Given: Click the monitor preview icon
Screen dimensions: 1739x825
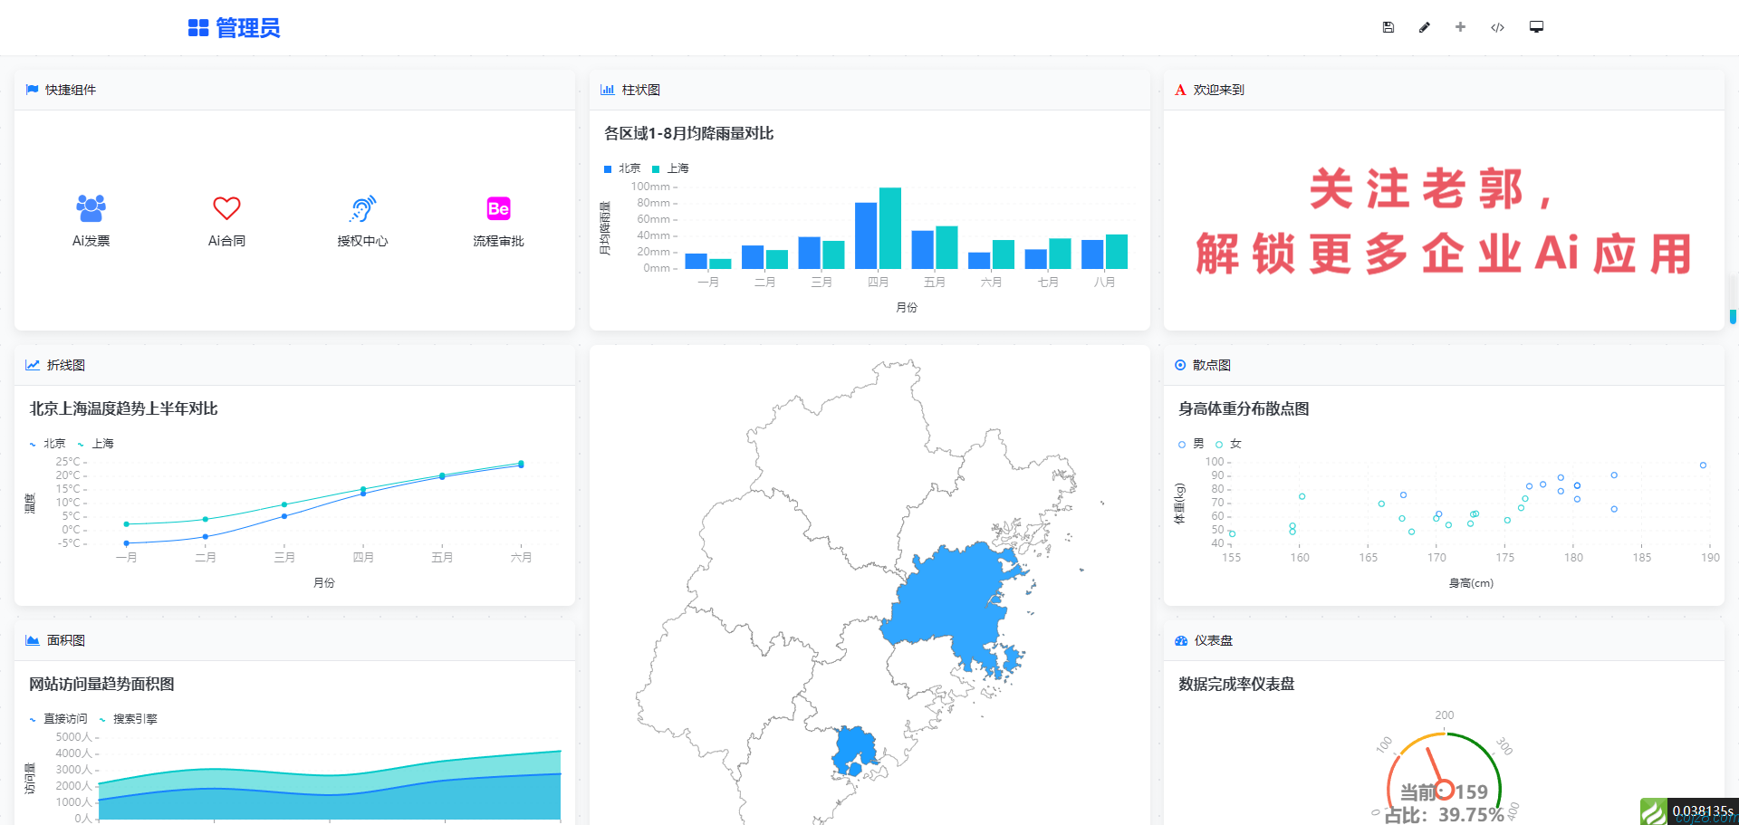Looking at the screenshot, I should (1536, 27).
